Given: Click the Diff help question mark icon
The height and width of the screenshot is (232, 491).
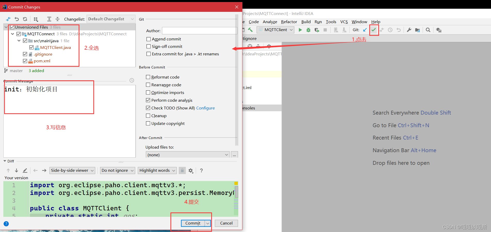Looking at the screenshot, I should point(201,170).
